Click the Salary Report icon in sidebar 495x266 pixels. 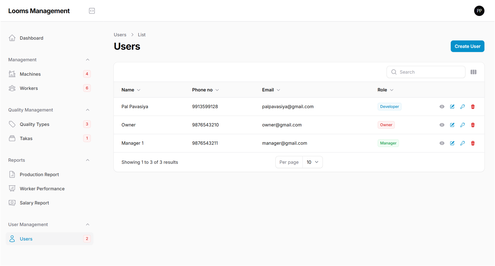click(12, 203)
